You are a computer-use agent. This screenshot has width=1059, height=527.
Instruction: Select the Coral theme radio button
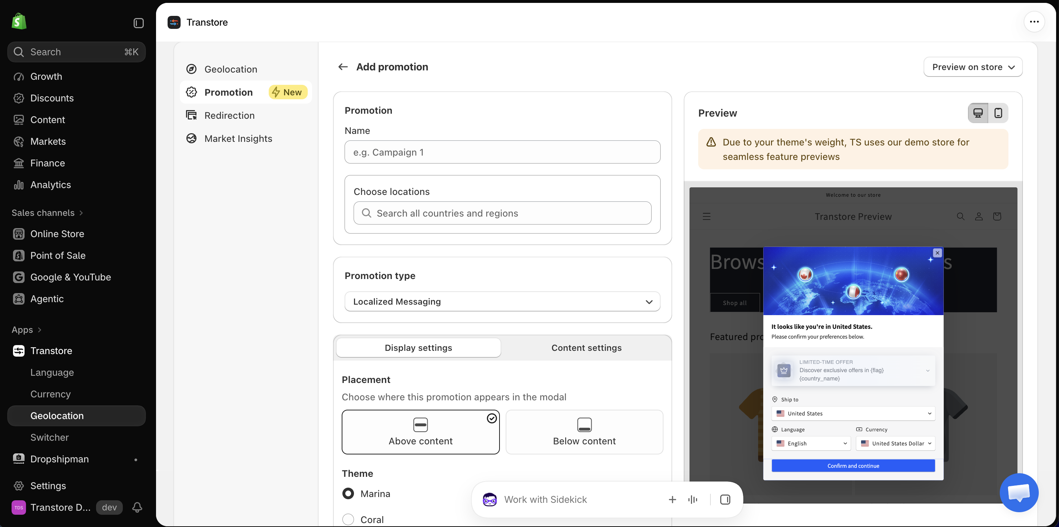(x=348, y=519)
